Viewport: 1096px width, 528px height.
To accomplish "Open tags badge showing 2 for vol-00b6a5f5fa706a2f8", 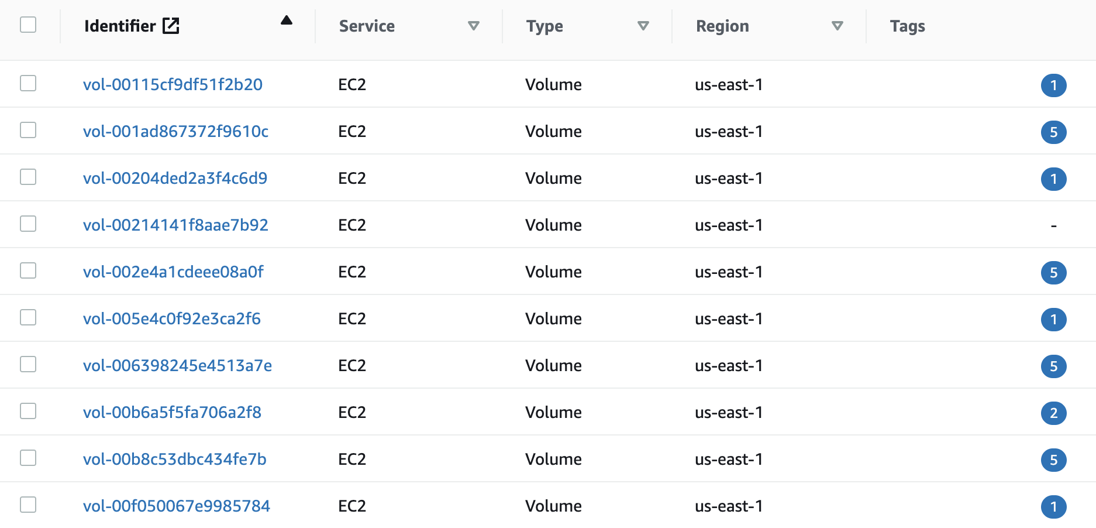I will [1053, 413].
